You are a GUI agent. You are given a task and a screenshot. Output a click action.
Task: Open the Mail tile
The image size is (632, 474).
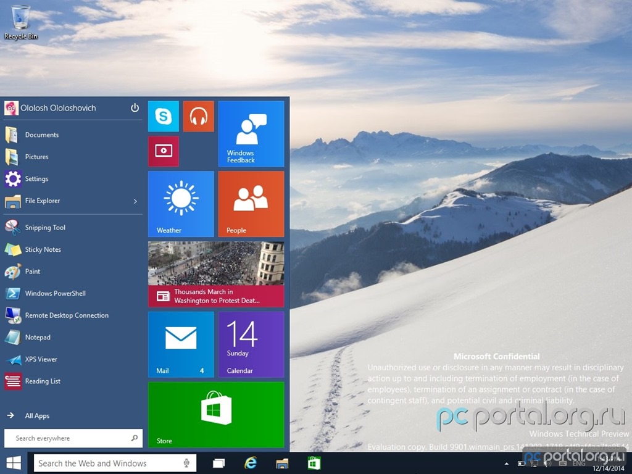coord(181,344)
